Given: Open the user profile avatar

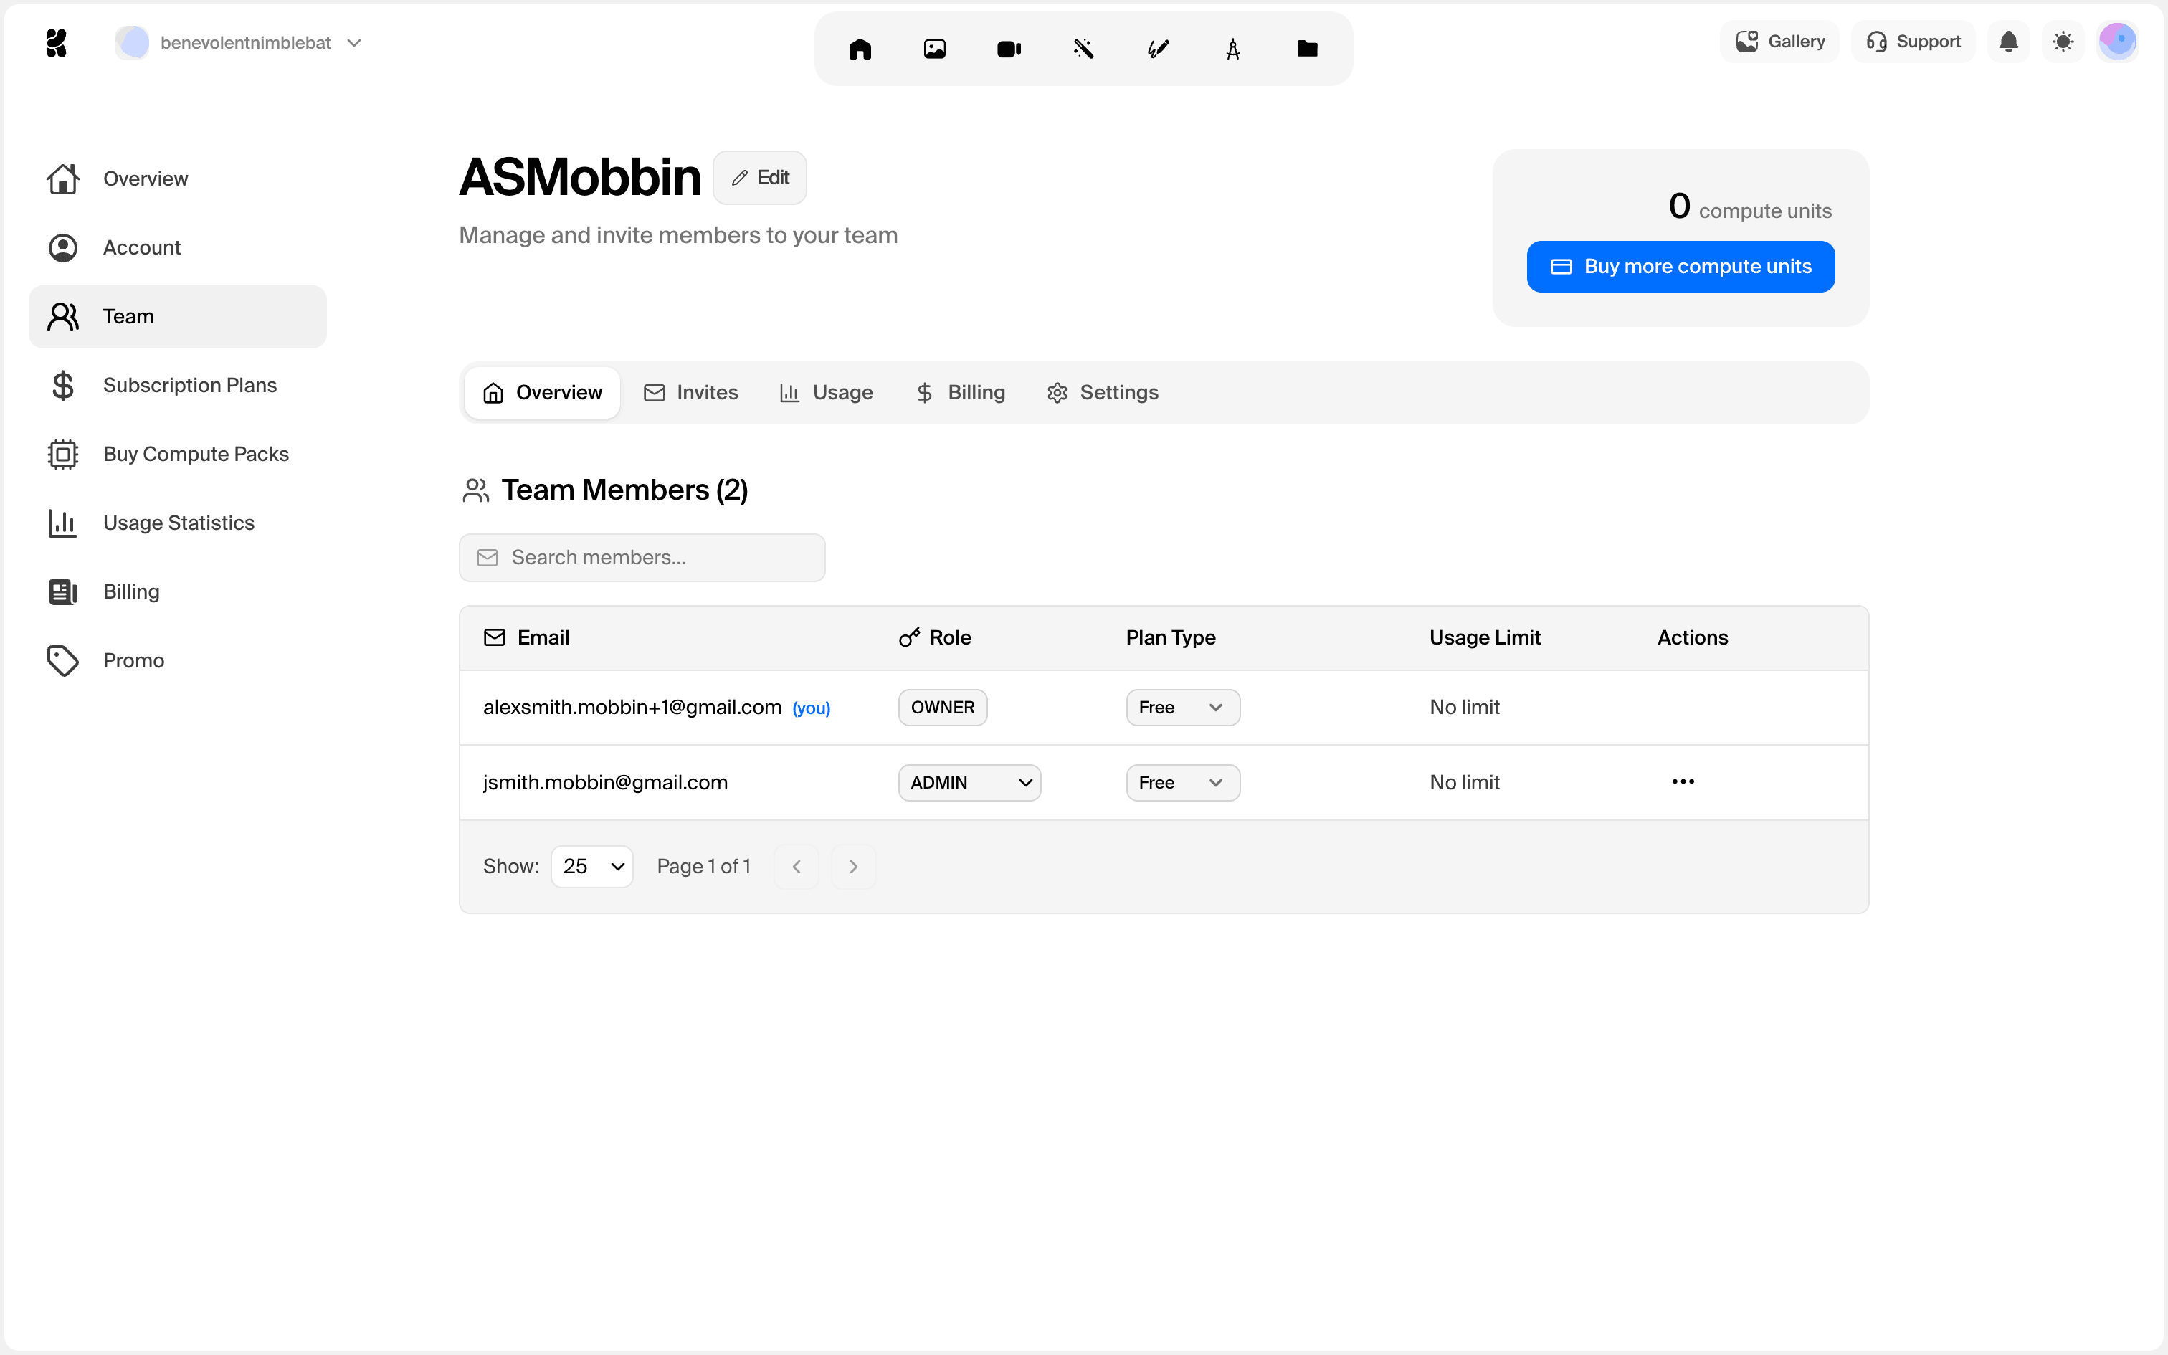Looking at the screenshot, I should tap(2117, 42).
